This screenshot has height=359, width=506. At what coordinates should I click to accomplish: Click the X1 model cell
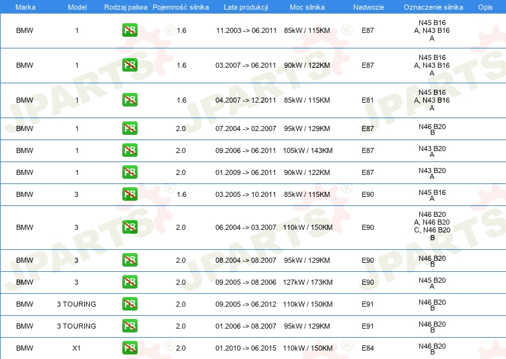pyautogui.click(x=76, y=348)
